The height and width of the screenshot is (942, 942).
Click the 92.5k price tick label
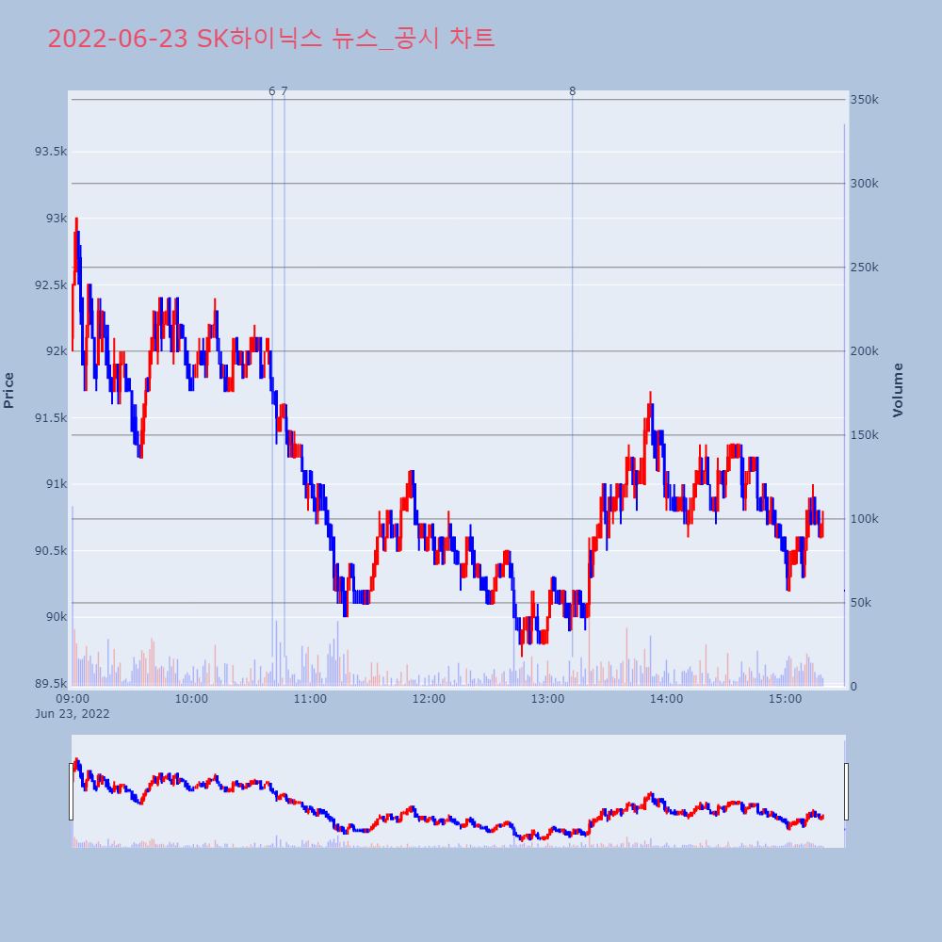[x=51, y=284]
